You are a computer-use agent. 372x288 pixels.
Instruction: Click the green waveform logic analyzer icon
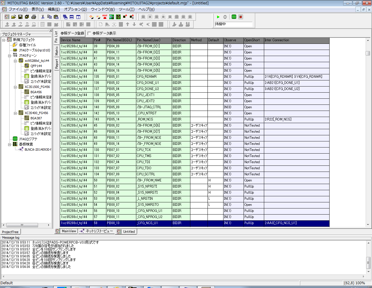point(234,17)
